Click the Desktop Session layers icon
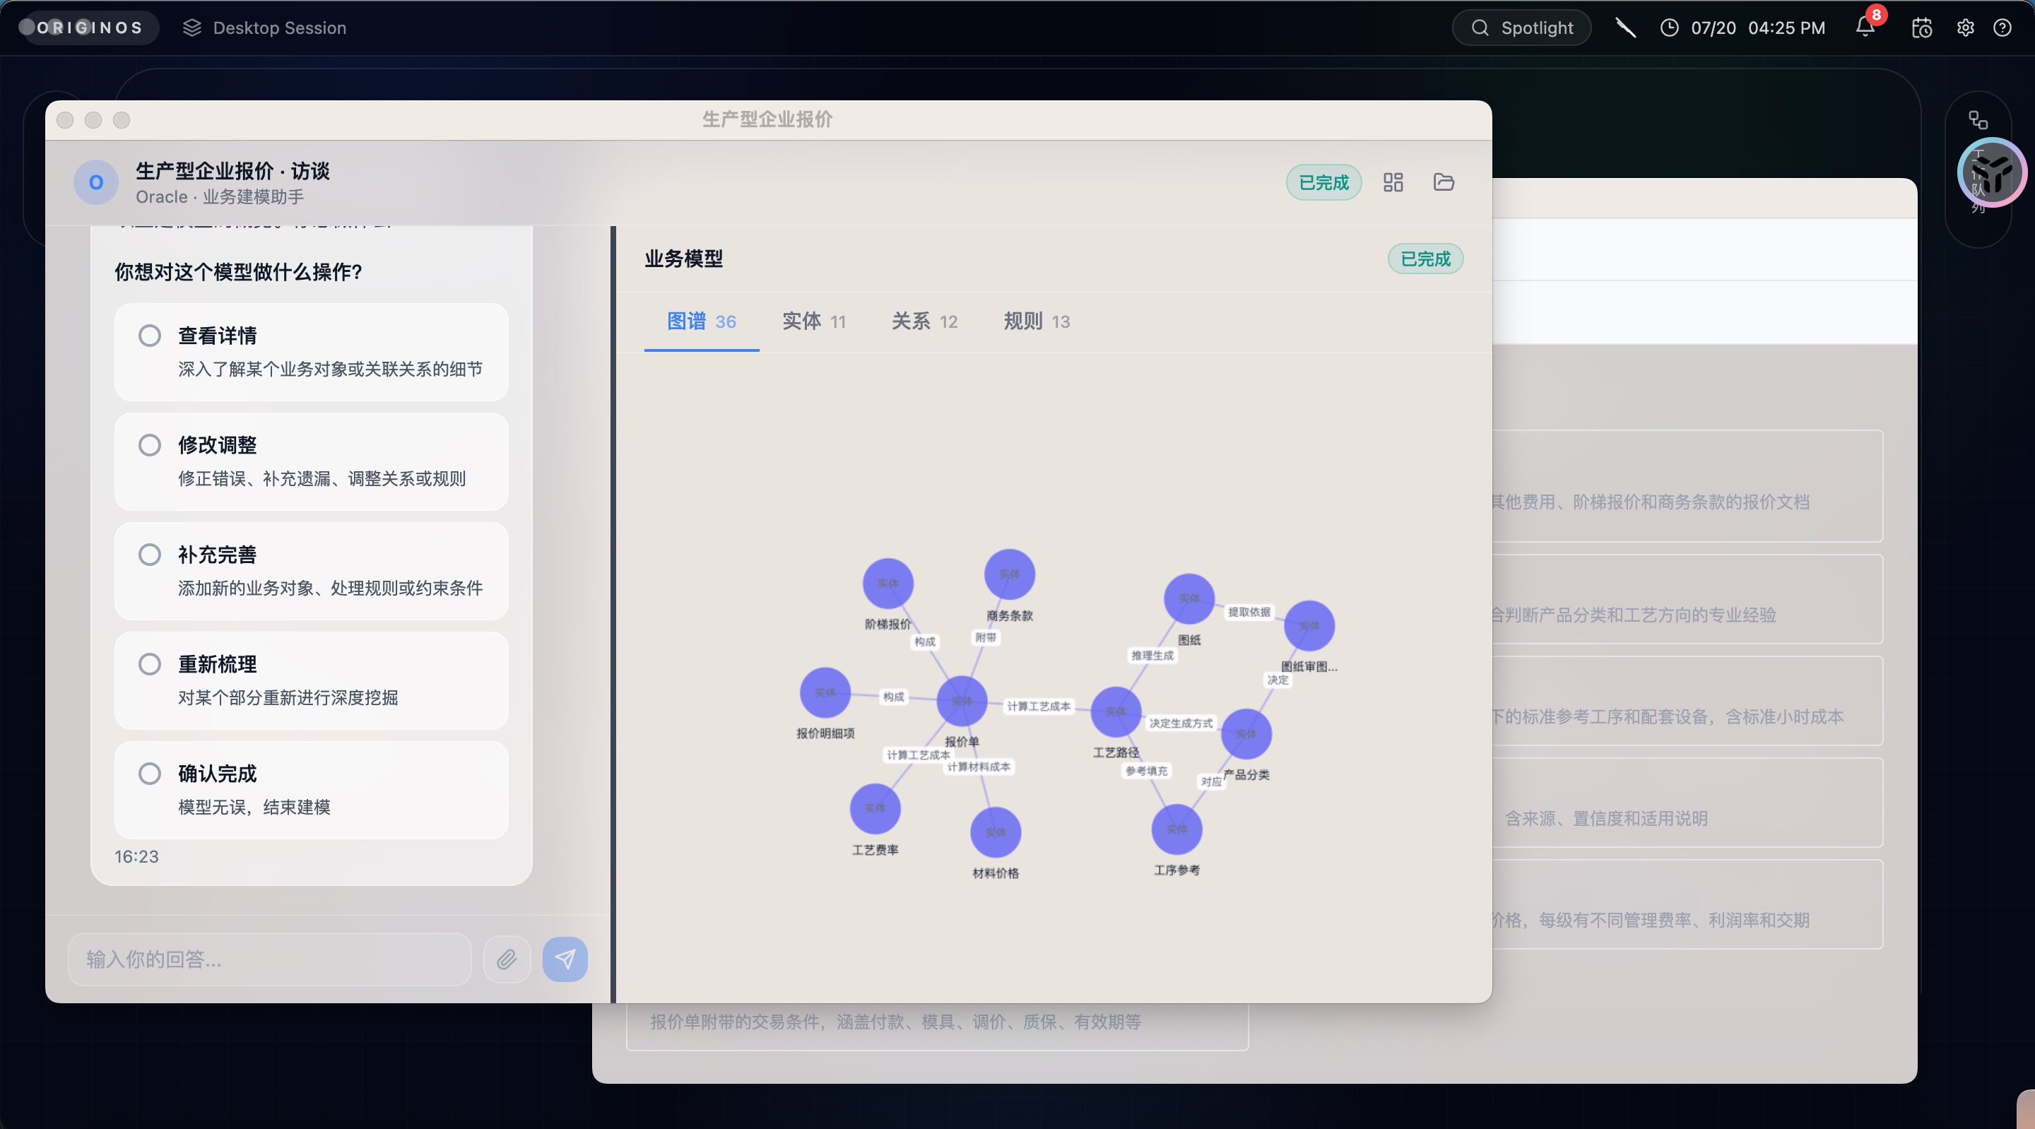Viewport: 2035px width, 1129px height. (192, 28)
